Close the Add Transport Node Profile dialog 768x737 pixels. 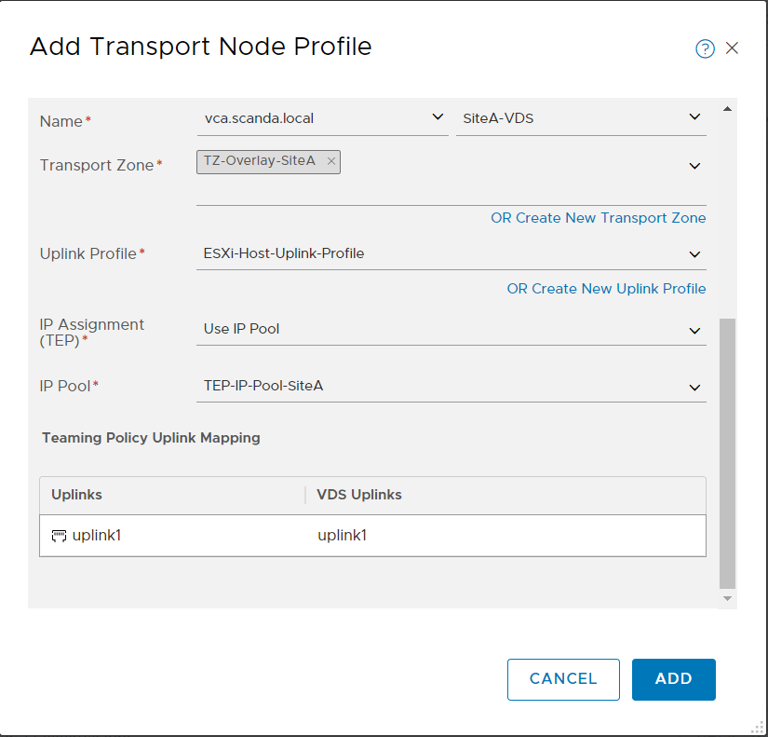point(732,48)
